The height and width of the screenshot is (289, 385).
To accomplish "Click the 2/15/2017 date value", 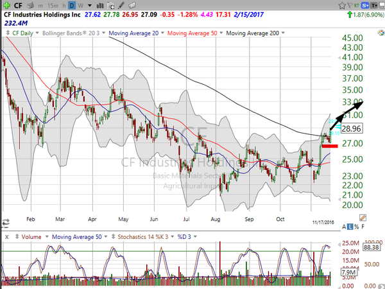I will [248, 15].
